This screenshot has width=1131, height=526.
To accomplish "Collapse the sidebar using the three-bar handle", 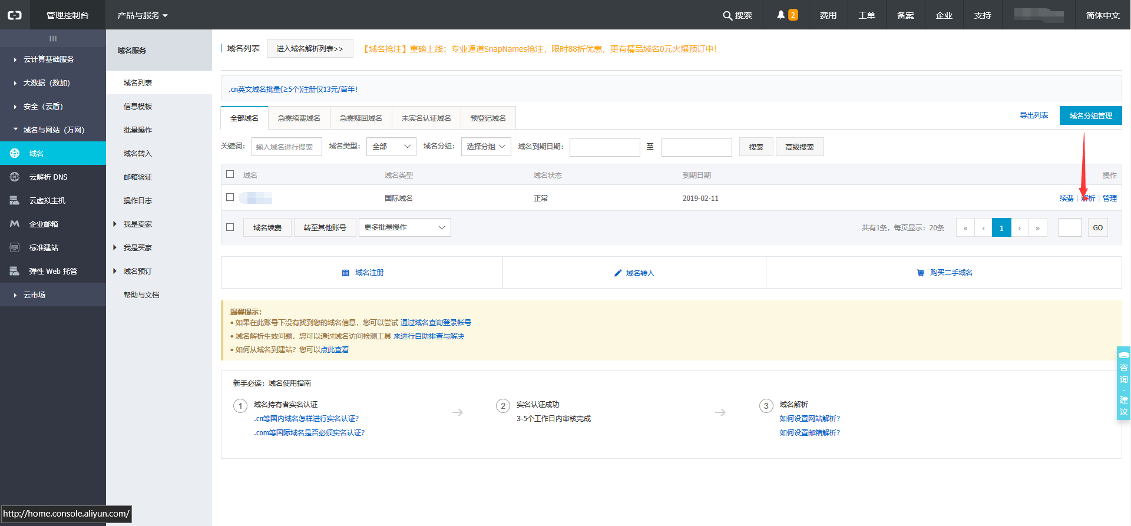I will 53,38.
